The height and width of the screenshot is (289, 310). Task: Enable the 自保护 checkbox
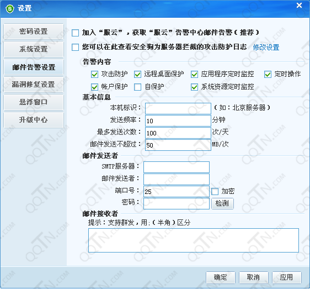click(x=137, y=87)
